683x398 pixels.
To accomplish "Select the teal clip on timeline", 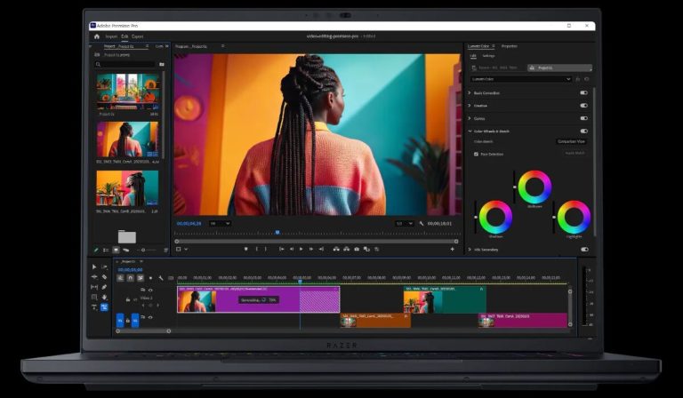I will pos(445,299).
